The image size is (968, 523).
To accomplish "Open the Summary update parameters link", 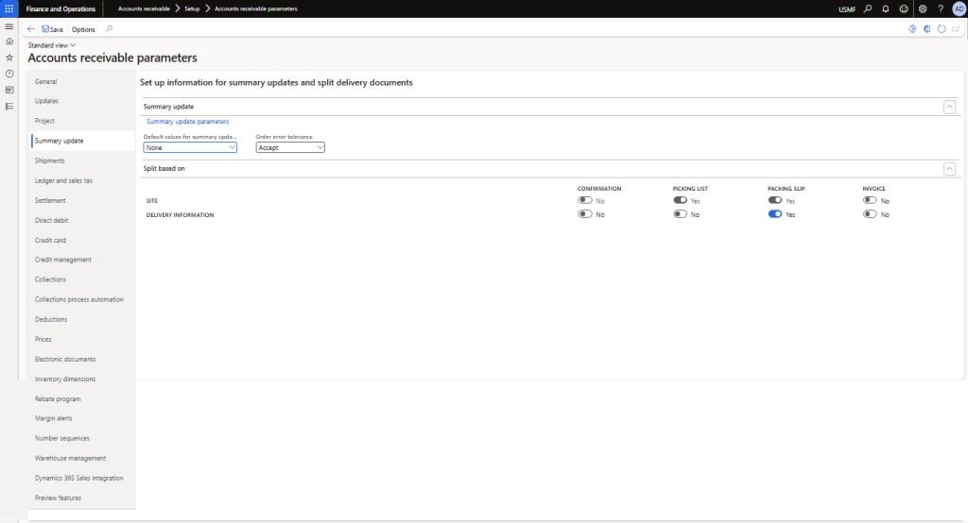I will tap(187, 122).
